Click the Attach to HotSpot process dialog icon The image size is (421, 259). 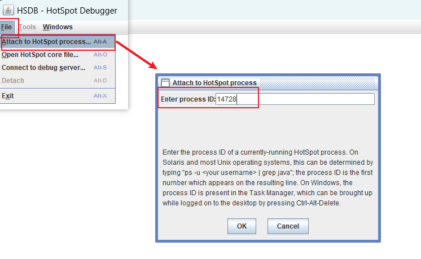165,82
